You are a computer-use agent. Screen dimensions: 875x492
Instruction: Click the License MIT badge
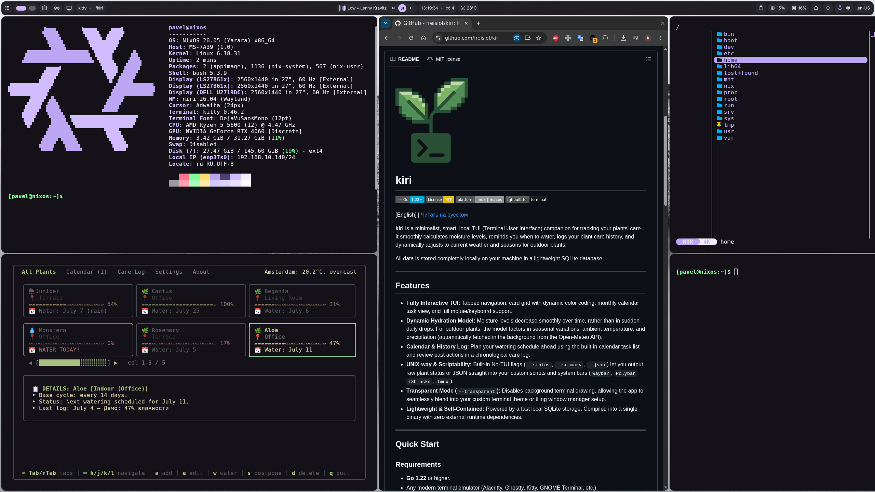coord(440,200)
